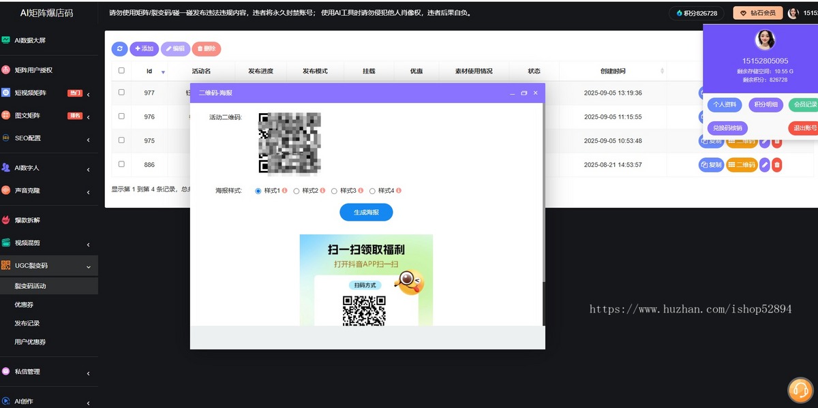Screen dimensions: 818x408
Task: Open the 优惠券 submenu item
Action: pos(25,304)
